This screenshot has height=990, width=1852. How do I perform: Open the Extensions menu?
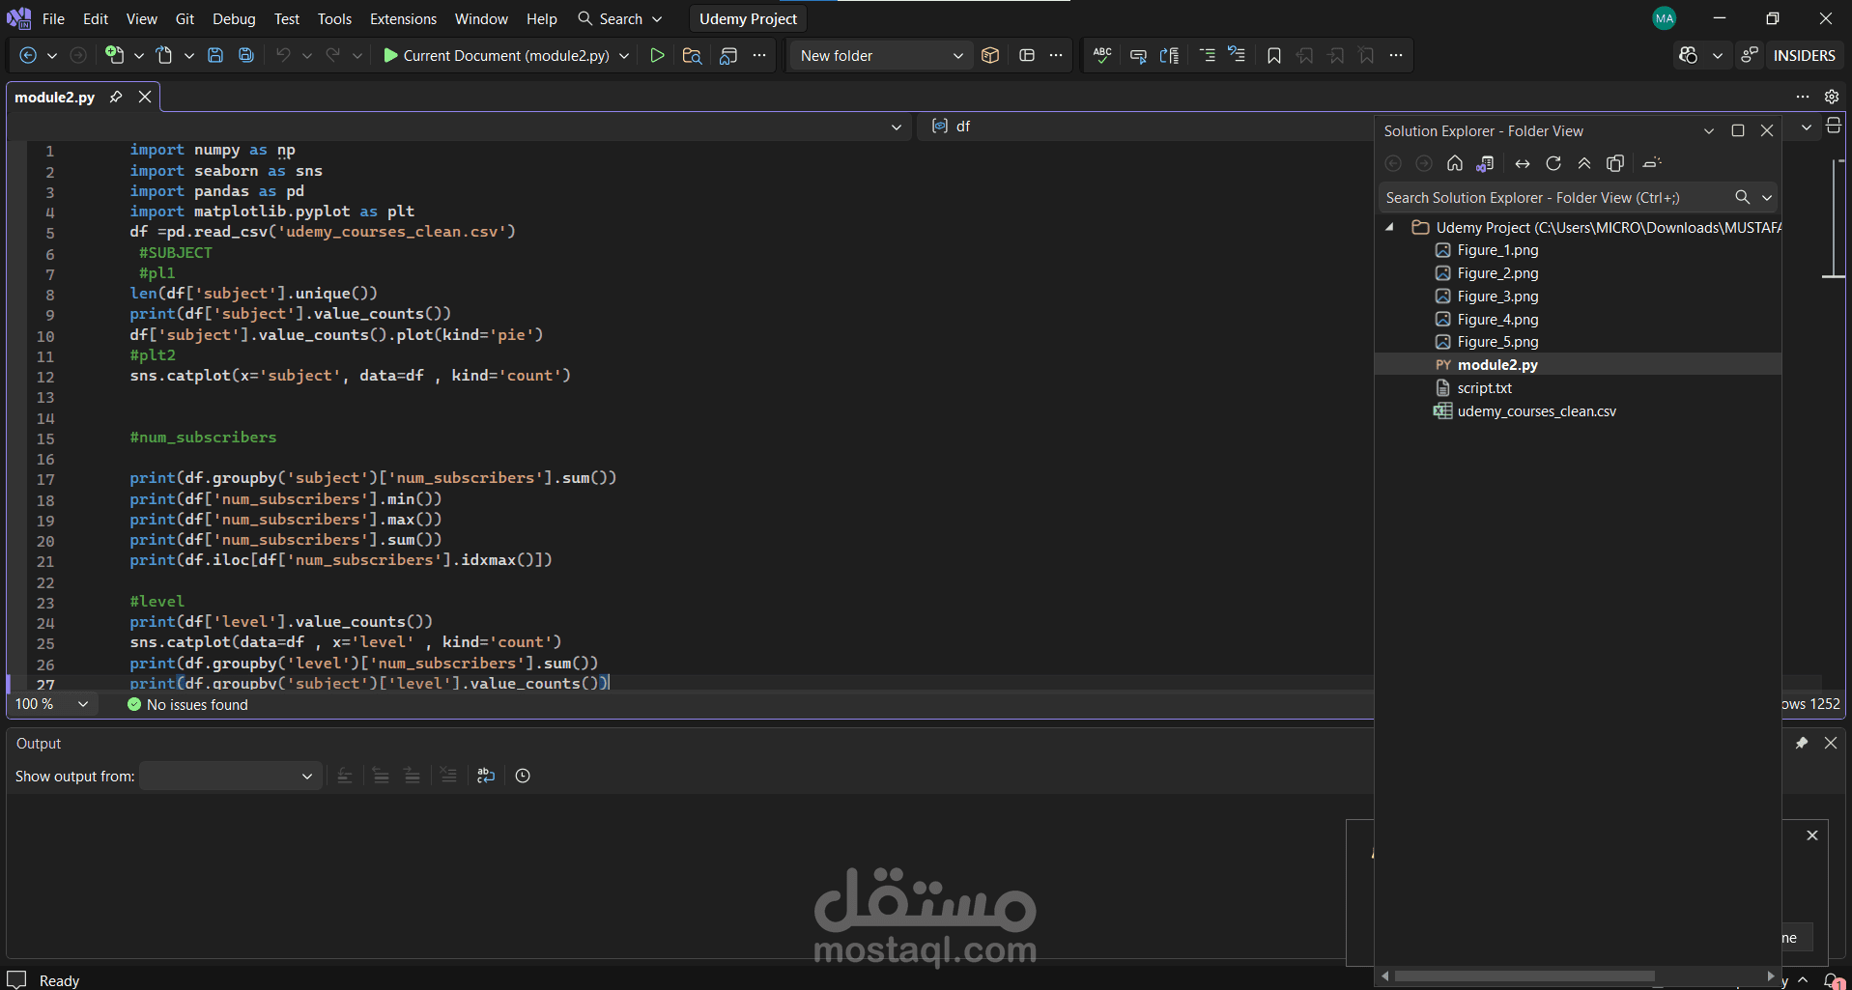[x=403, y=19]
